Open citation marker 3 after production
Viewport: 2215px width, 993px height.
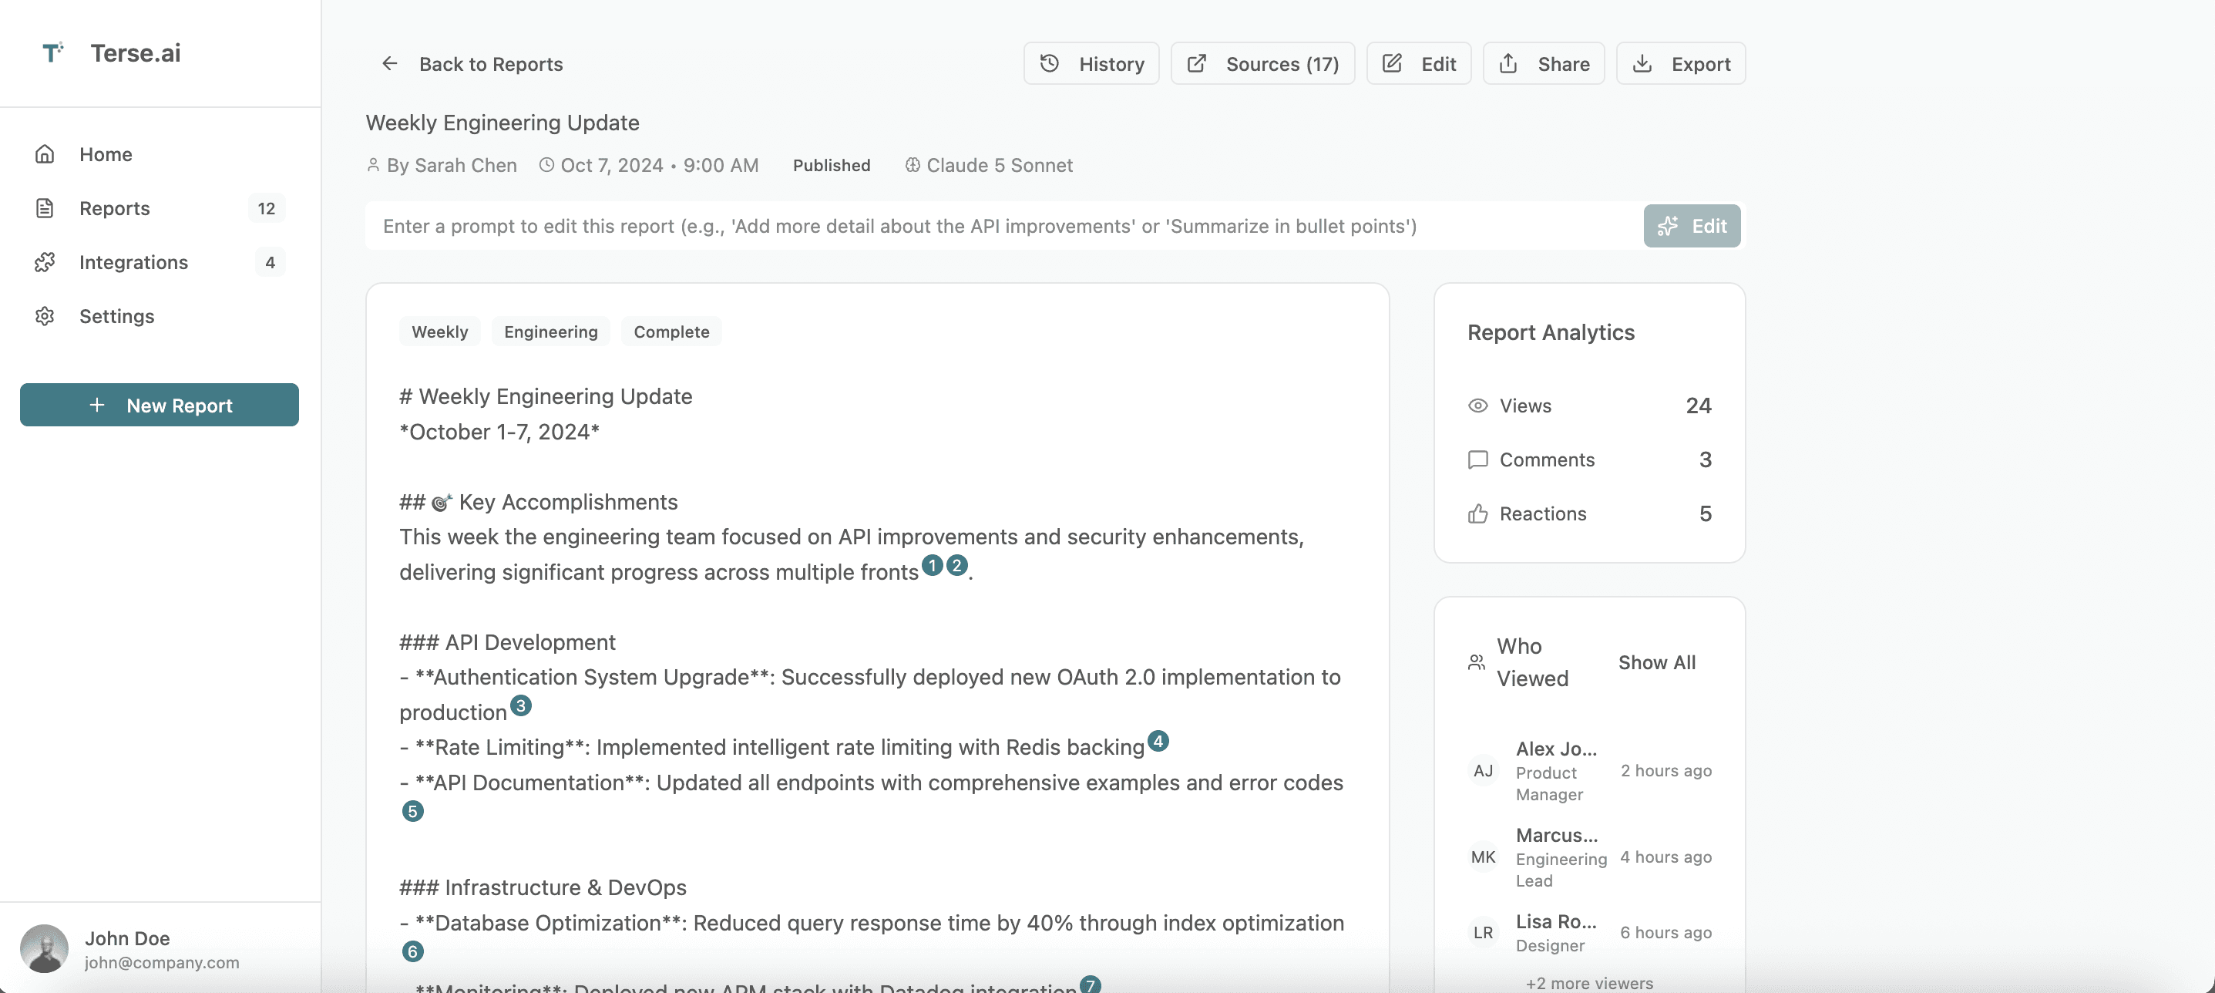point(520,705)
